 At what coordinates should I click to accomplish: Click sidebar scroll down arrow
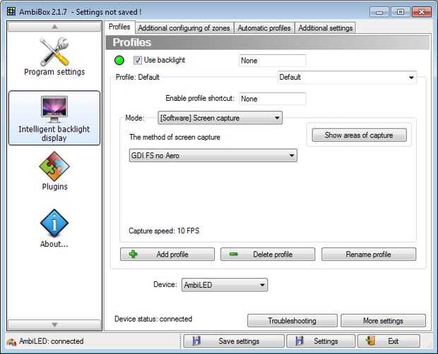click(54, 324)
